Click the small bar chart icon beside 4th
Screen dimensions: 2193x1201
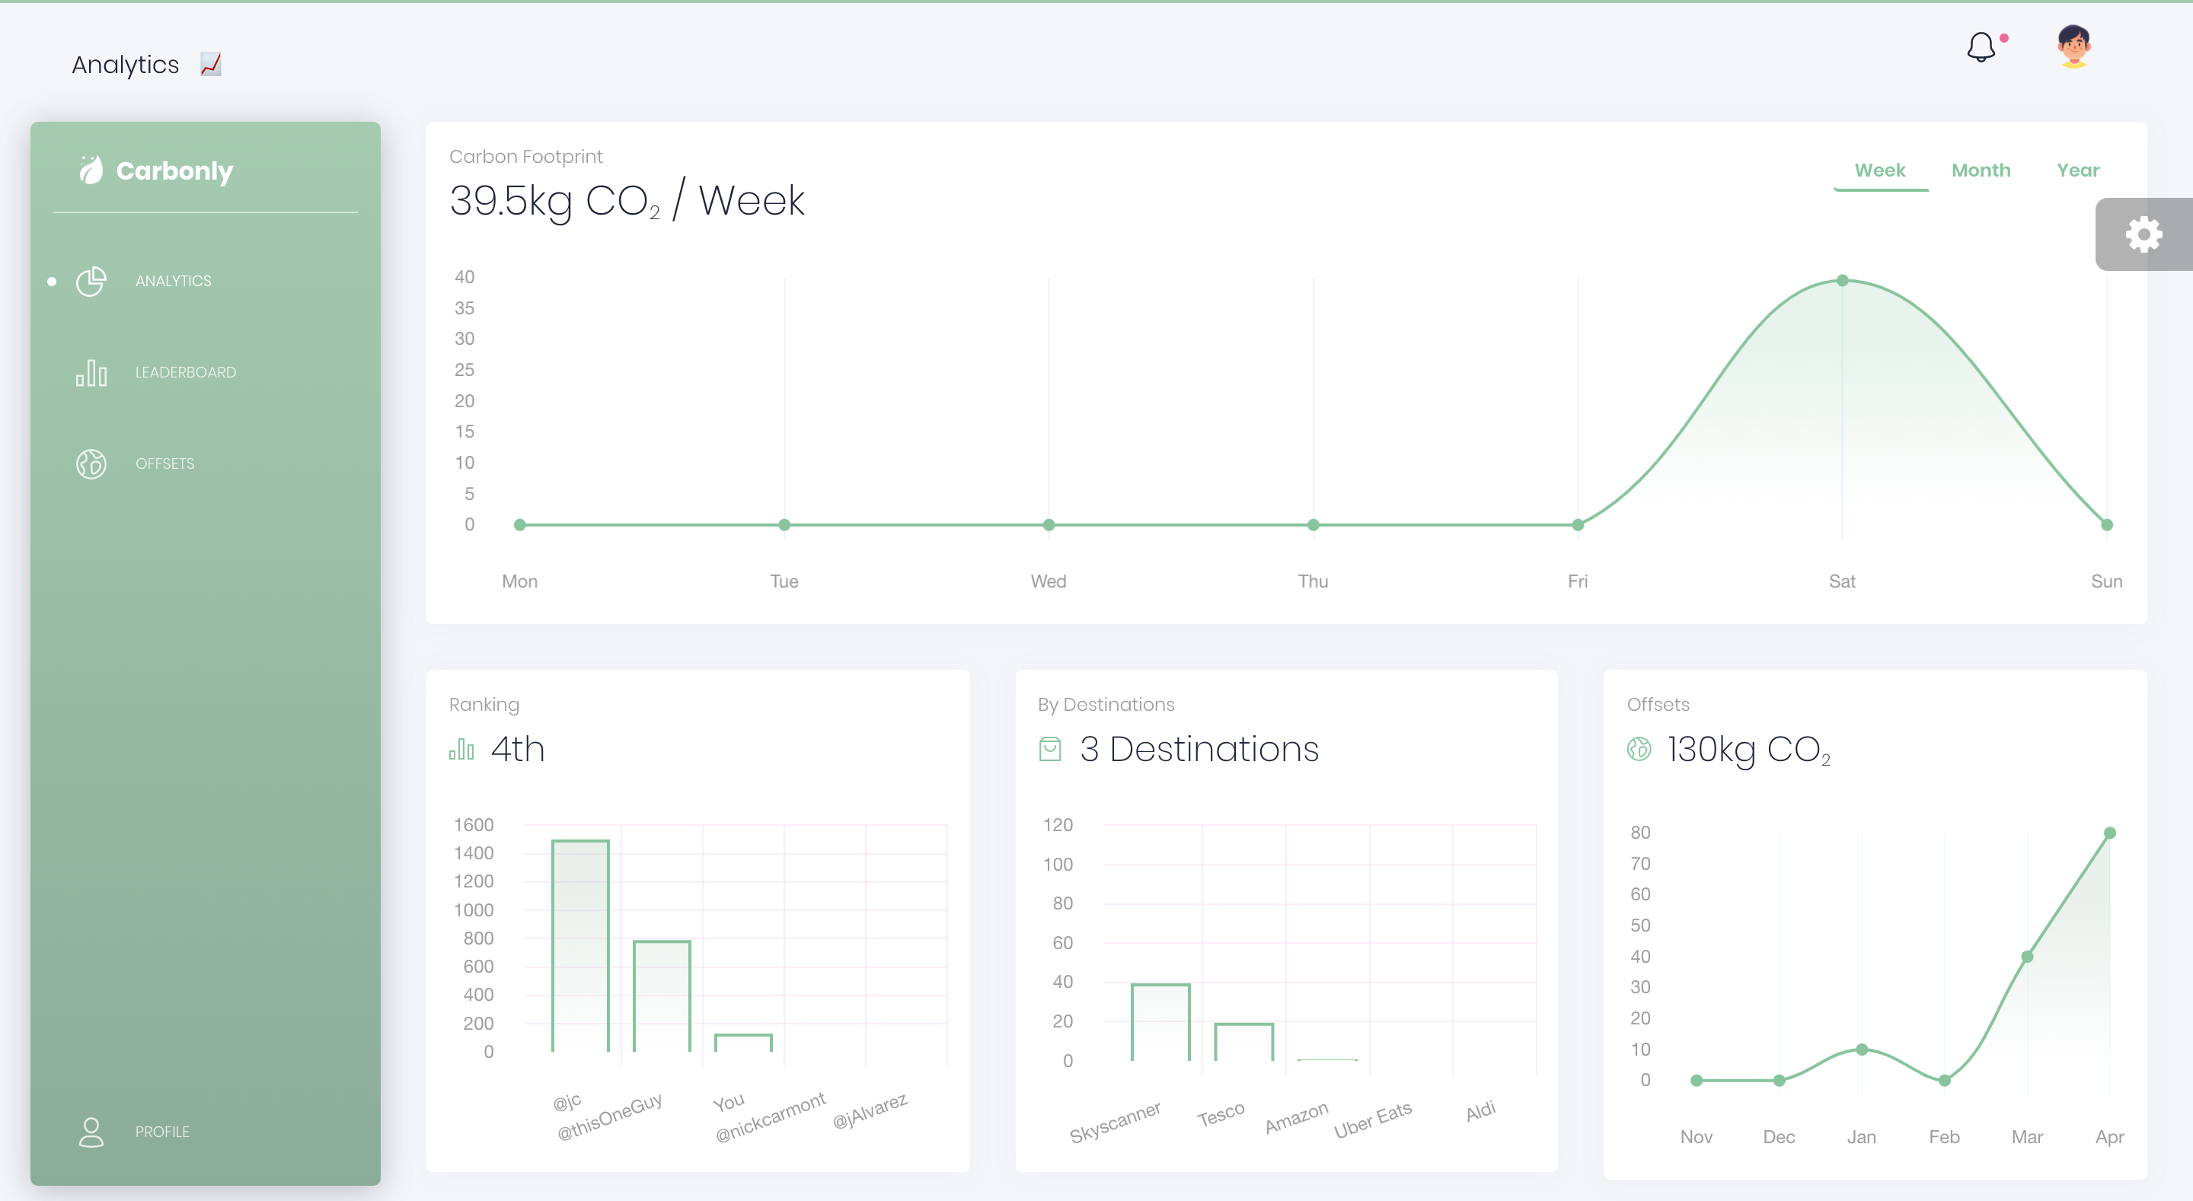[461, 749]
